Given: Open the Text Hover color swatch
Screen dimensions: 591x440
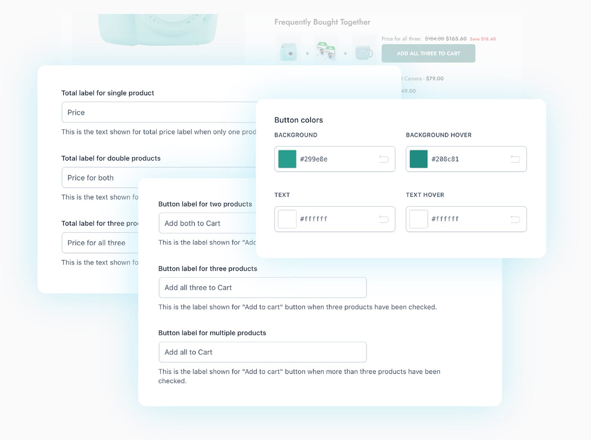Looking at the screenshot, I should tap(418, 219).
